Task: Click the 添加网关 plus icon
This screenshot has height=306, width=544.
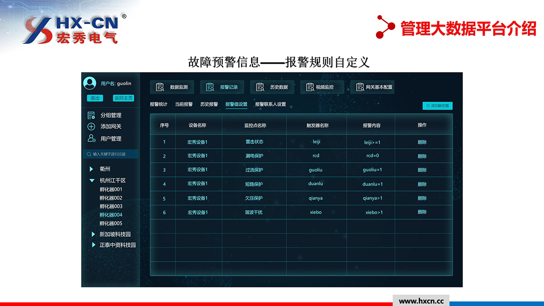Action: tap(91, 127)
